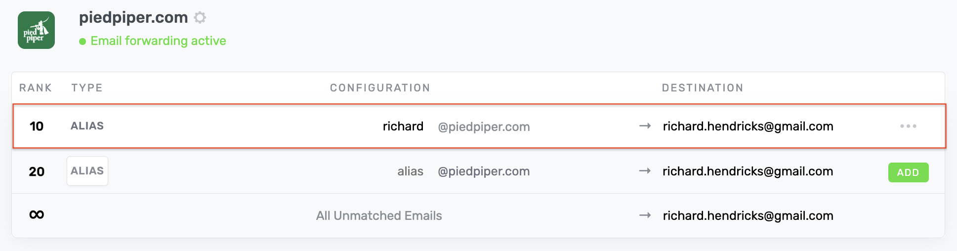
Task: Click the Email forwarding active status text
Action: coord(158,41)
